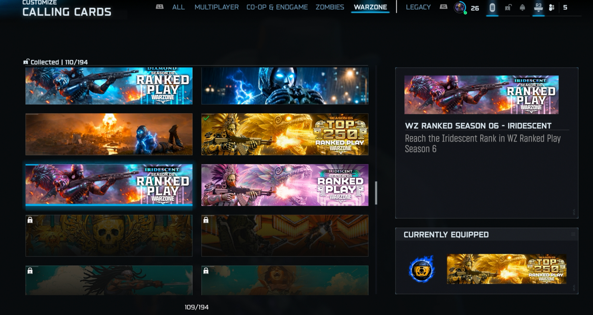Click the 'Collected | 110/194' label
The height and width of the screenshot is (315, 593).
[59, 62]
